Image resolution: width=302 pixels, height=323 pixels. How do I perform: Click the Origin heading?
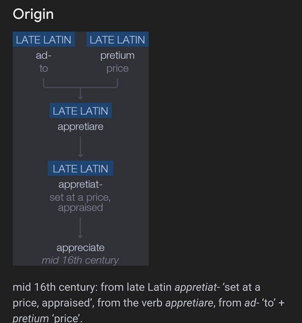coord(33,14)
